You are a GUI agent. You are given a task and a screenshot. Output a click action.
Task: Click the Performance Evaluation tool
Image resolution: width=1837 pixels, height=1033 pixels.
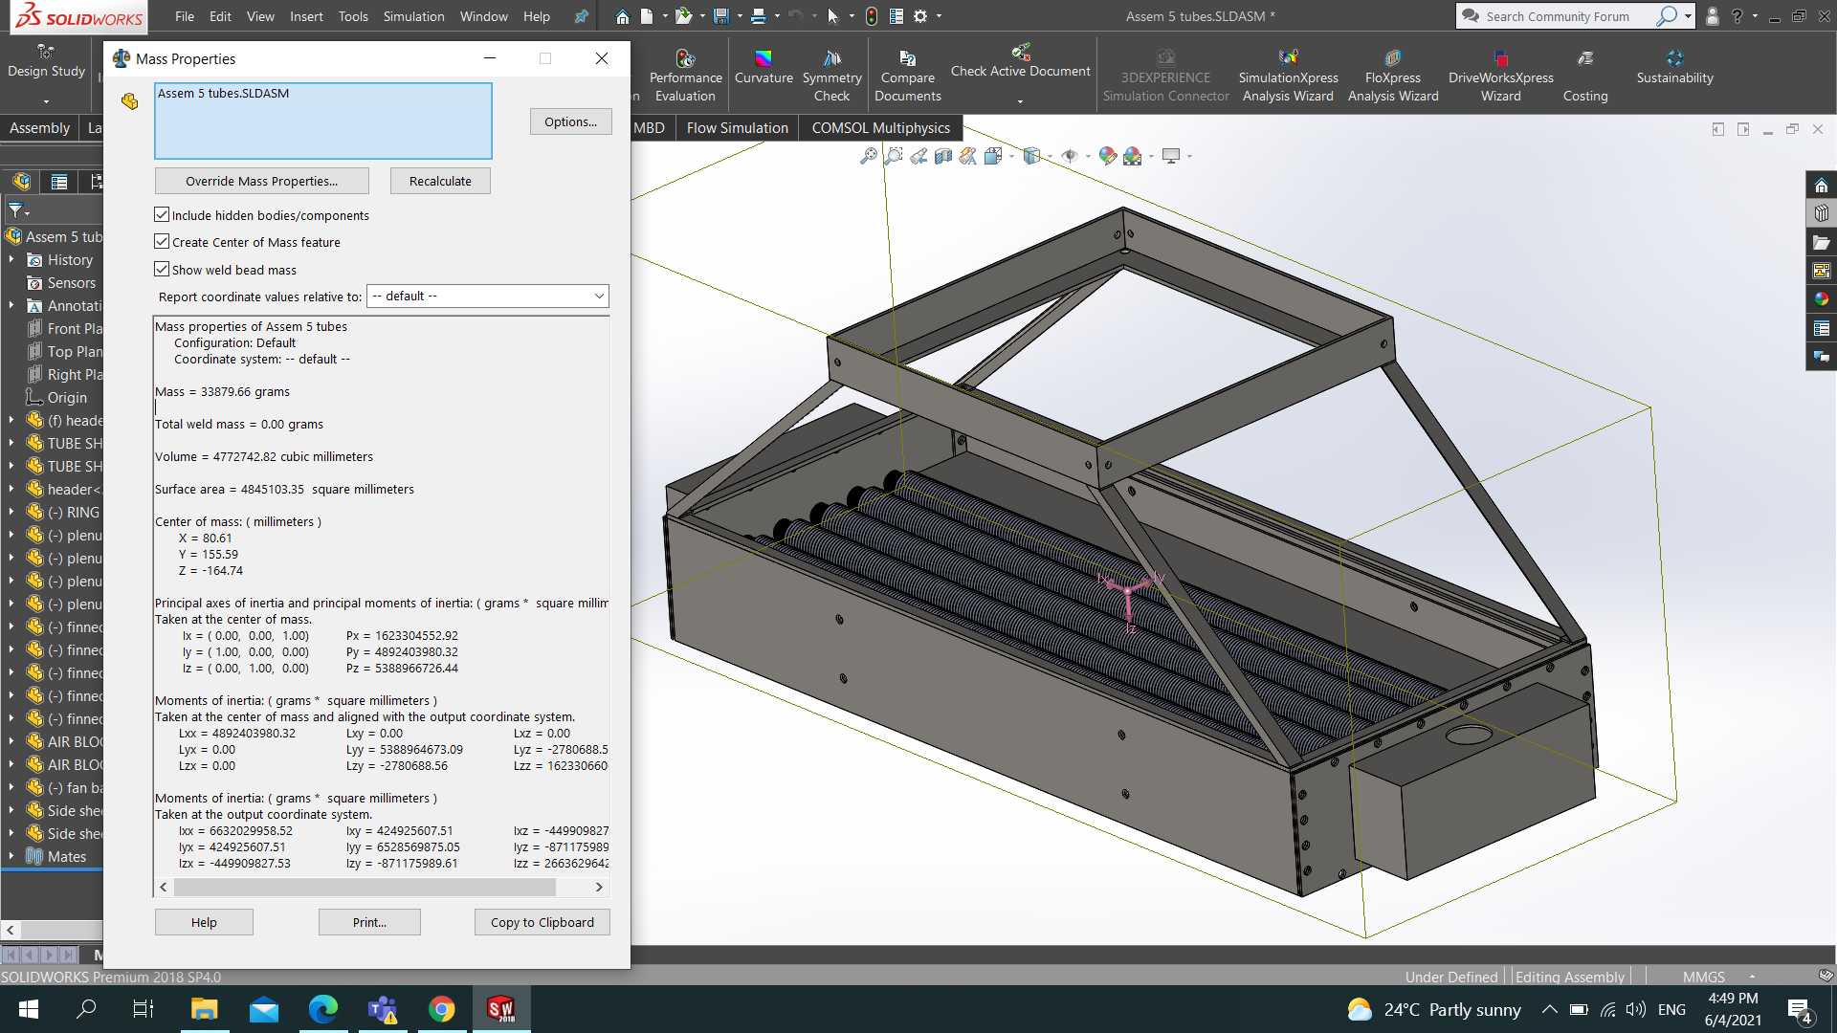(685, 75)
